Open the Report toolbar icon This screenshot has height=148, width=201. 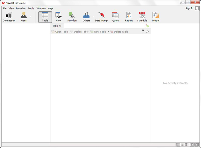click(x=129, y=17)
